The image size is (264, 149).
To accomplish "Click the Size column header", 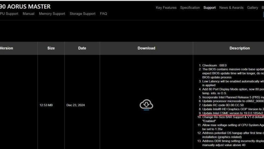I will coord(51,48).
